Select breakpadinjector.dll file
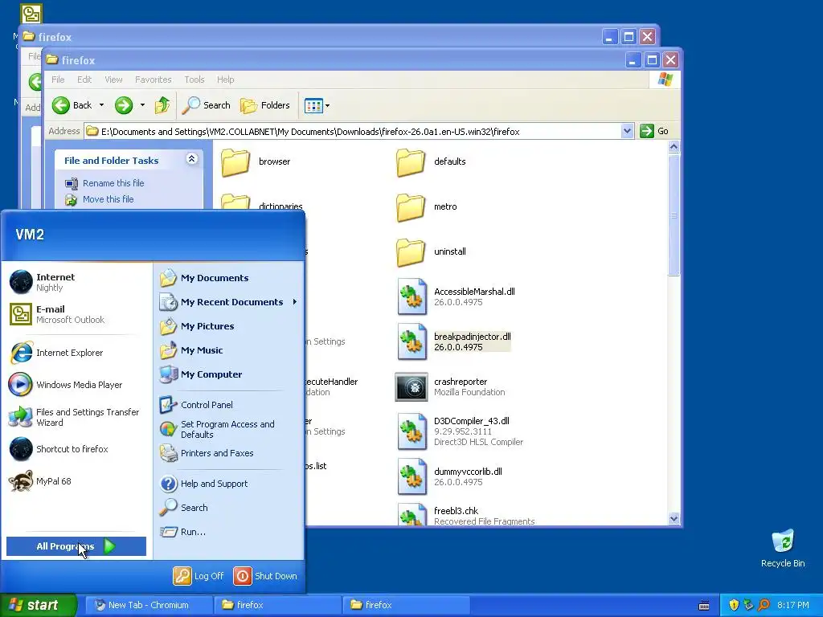Viewport: 823px width, 617px height. coord(453,342)
